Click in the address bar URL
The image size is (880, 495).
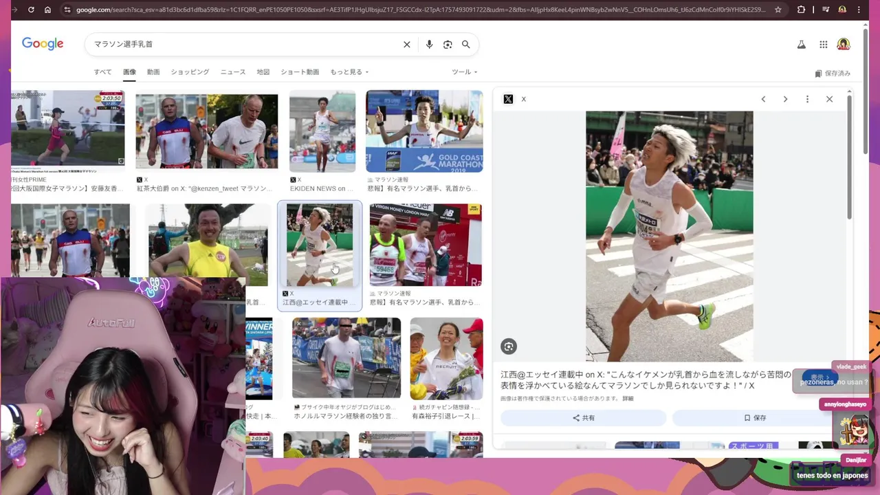pos(419,10)
